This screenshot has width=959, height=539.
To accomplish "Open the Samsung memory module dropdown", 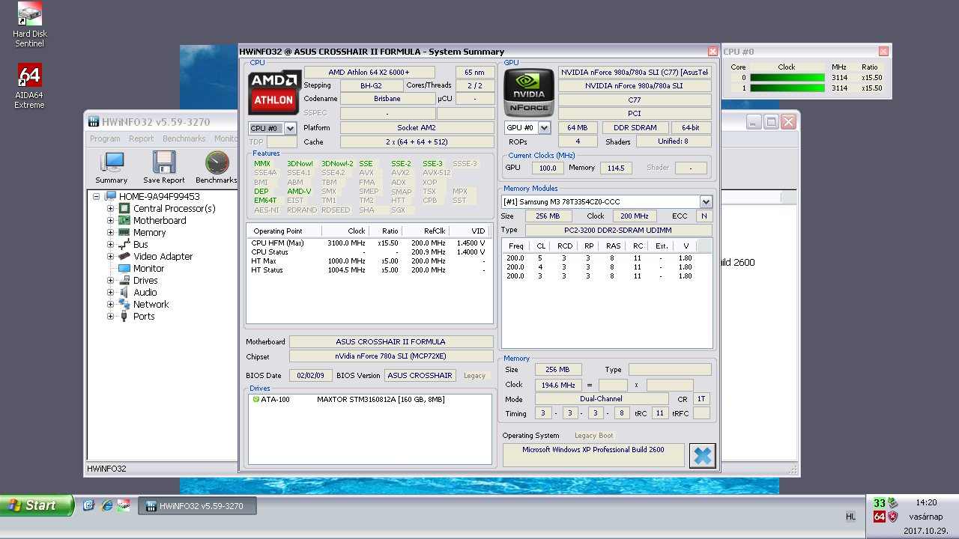I will click(706, 201).
